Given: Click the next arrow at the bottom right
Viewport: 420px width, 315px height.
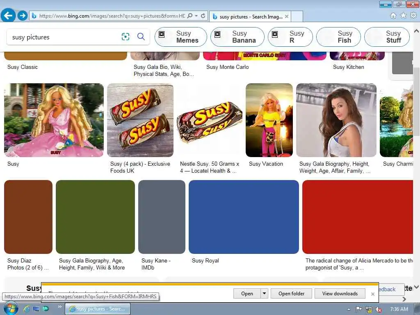Looking at the screenshot, I should click(404, 299).
